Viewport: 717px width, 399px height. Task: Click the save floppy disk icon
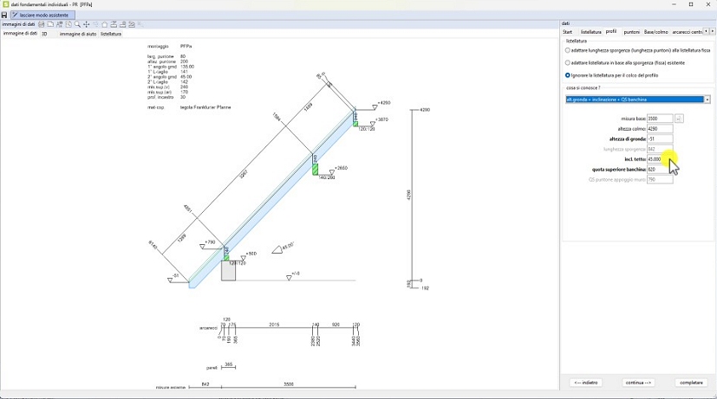[x=4, y=15]
